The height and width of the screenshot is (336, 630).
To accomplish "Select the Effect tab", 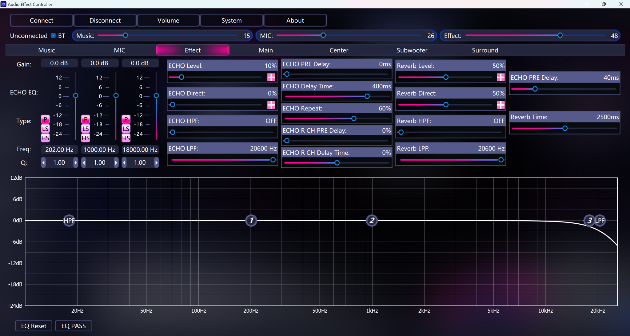I will 193,50.
